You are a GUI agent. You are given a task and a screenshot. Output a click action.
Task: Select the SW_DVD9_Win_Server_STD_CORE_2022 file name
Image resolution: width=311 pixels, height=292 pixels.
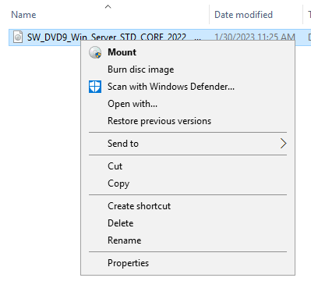(x=114, y=37)
